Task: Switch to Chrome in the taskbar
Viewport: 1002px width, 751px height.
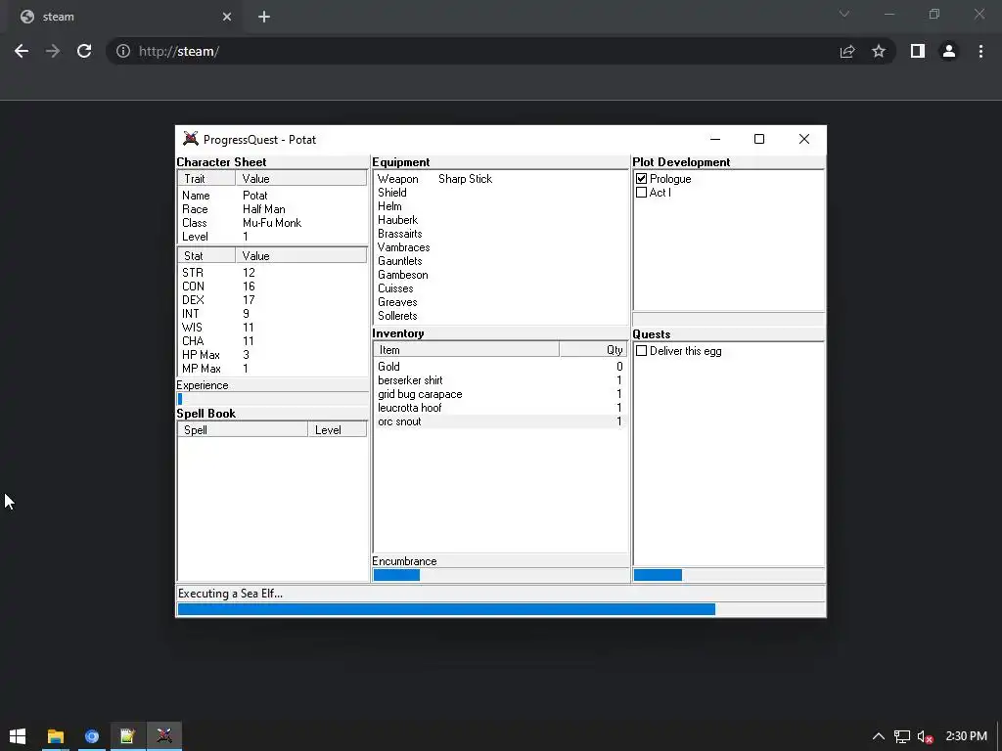Action: 91,736
